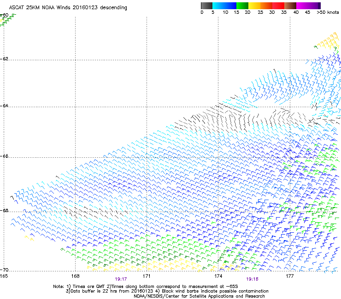The image size is (341, 299).
Task: Click the legend label '25'
Action: pyautogui.click(x=260, y=12)
